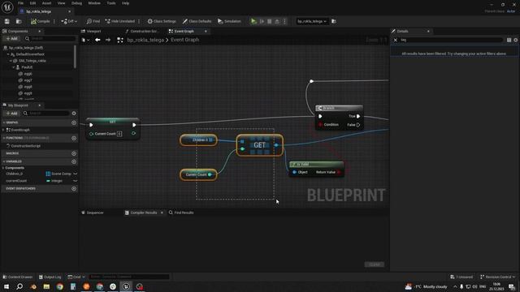Click Windows Start button on taskbar
Viewport: 520px width, 292px height.
[x=6, y=286]
